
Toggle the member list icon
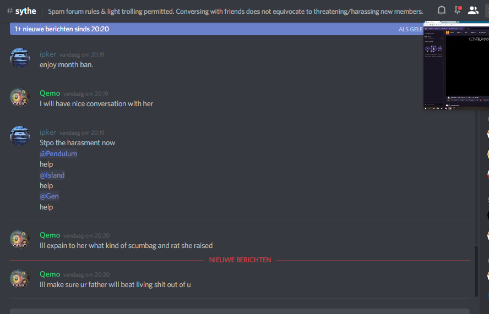tap(473, 10)
